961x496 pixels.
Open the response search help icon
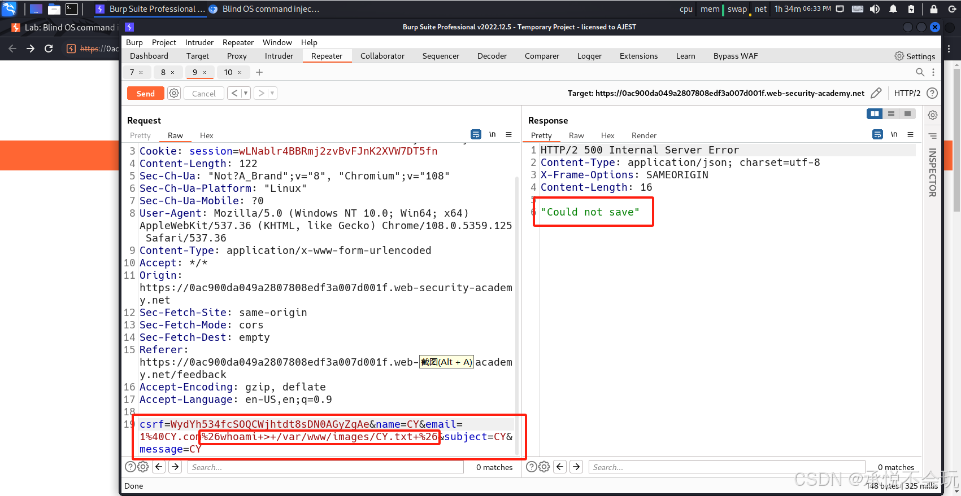coord(531,467)
